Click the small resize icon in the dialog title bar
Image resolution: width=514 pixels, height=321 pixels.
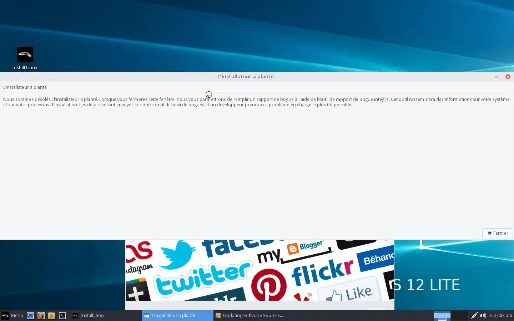pos(497,77)
